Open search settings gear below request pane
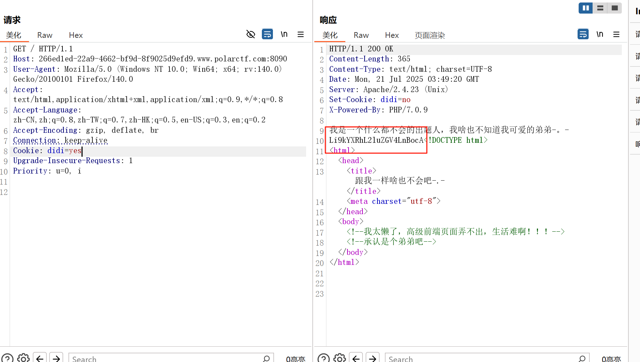 [24, 358]
